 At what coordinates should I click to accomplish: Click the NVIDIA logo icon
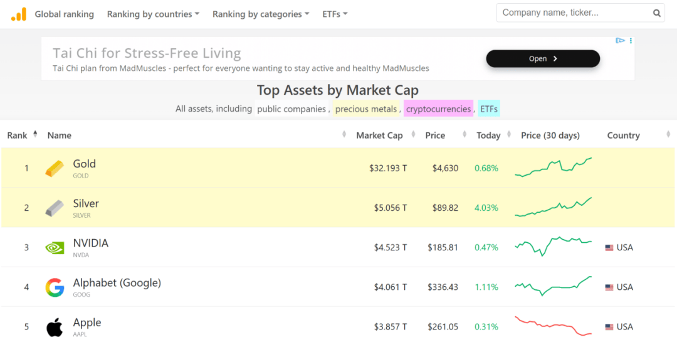(x=55, y=247)
